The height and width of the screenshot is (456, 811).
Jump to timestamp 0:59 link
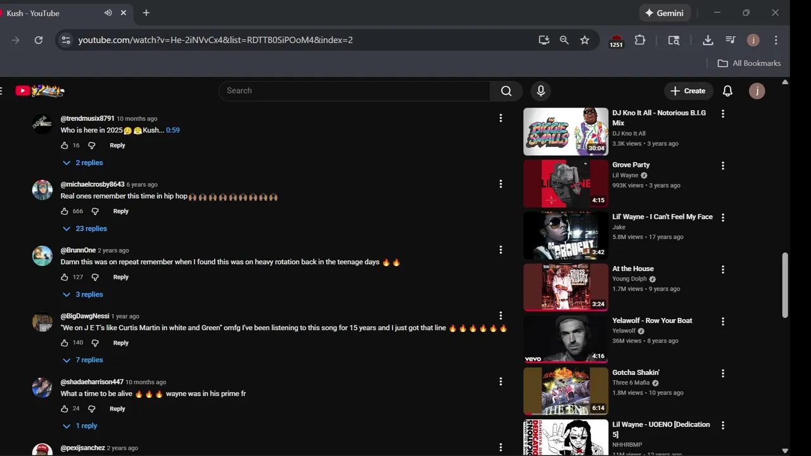[173, 130]
